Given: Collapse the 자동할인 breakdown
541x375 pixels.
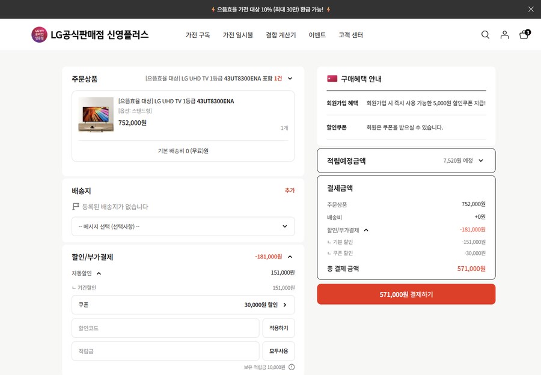Looking at the screenshot, I should 99,273.
